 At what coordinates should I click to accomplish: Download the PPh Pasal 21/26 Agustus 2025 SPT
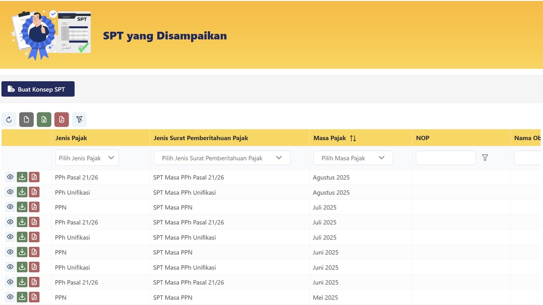22,177
